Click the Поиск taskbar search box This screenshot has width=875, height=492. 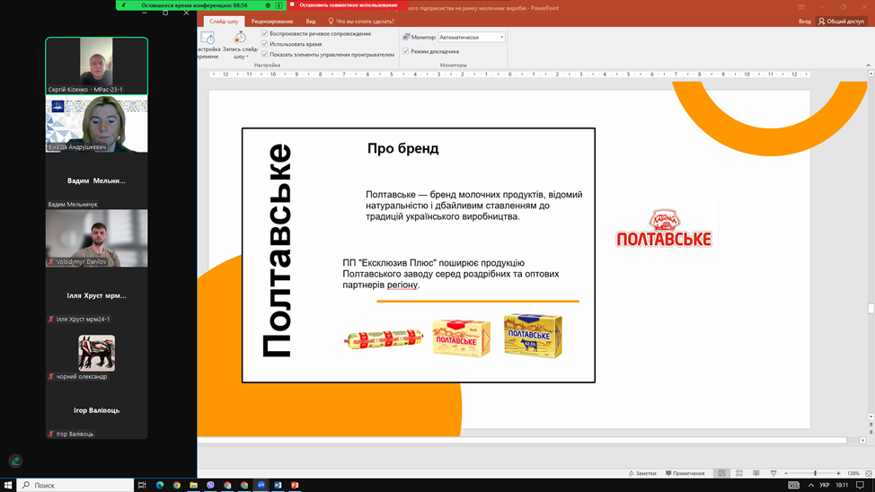pyautogui.click(x=75, y=485)
